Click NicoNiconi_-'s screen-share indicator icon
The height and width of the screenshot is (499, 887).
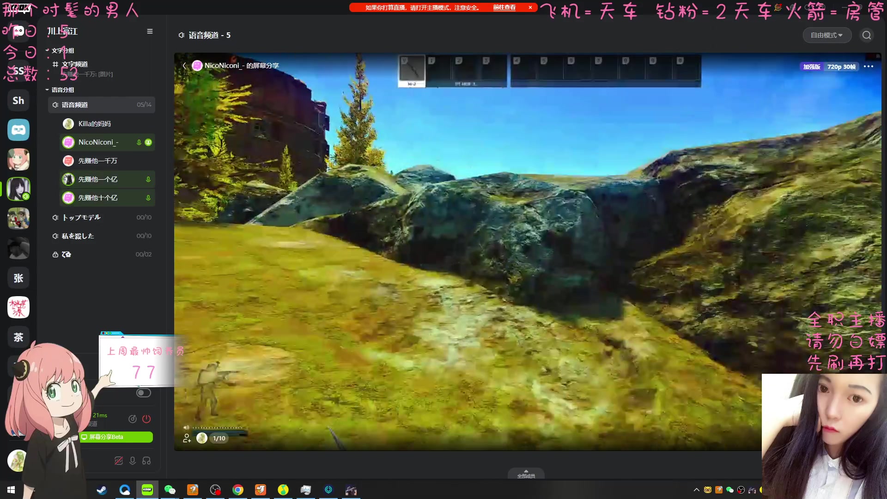(148, 142)
